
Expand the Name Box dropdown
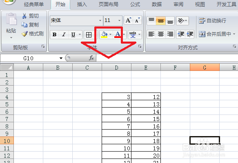(61, 58)
